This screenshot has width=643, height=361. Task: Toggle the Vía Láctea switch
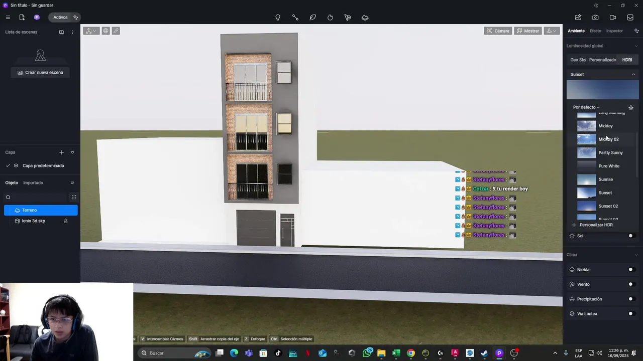[632, 314]
